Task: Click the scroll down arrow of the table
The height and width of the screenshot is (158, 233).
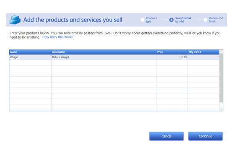Action: click(x=221, y=109)
